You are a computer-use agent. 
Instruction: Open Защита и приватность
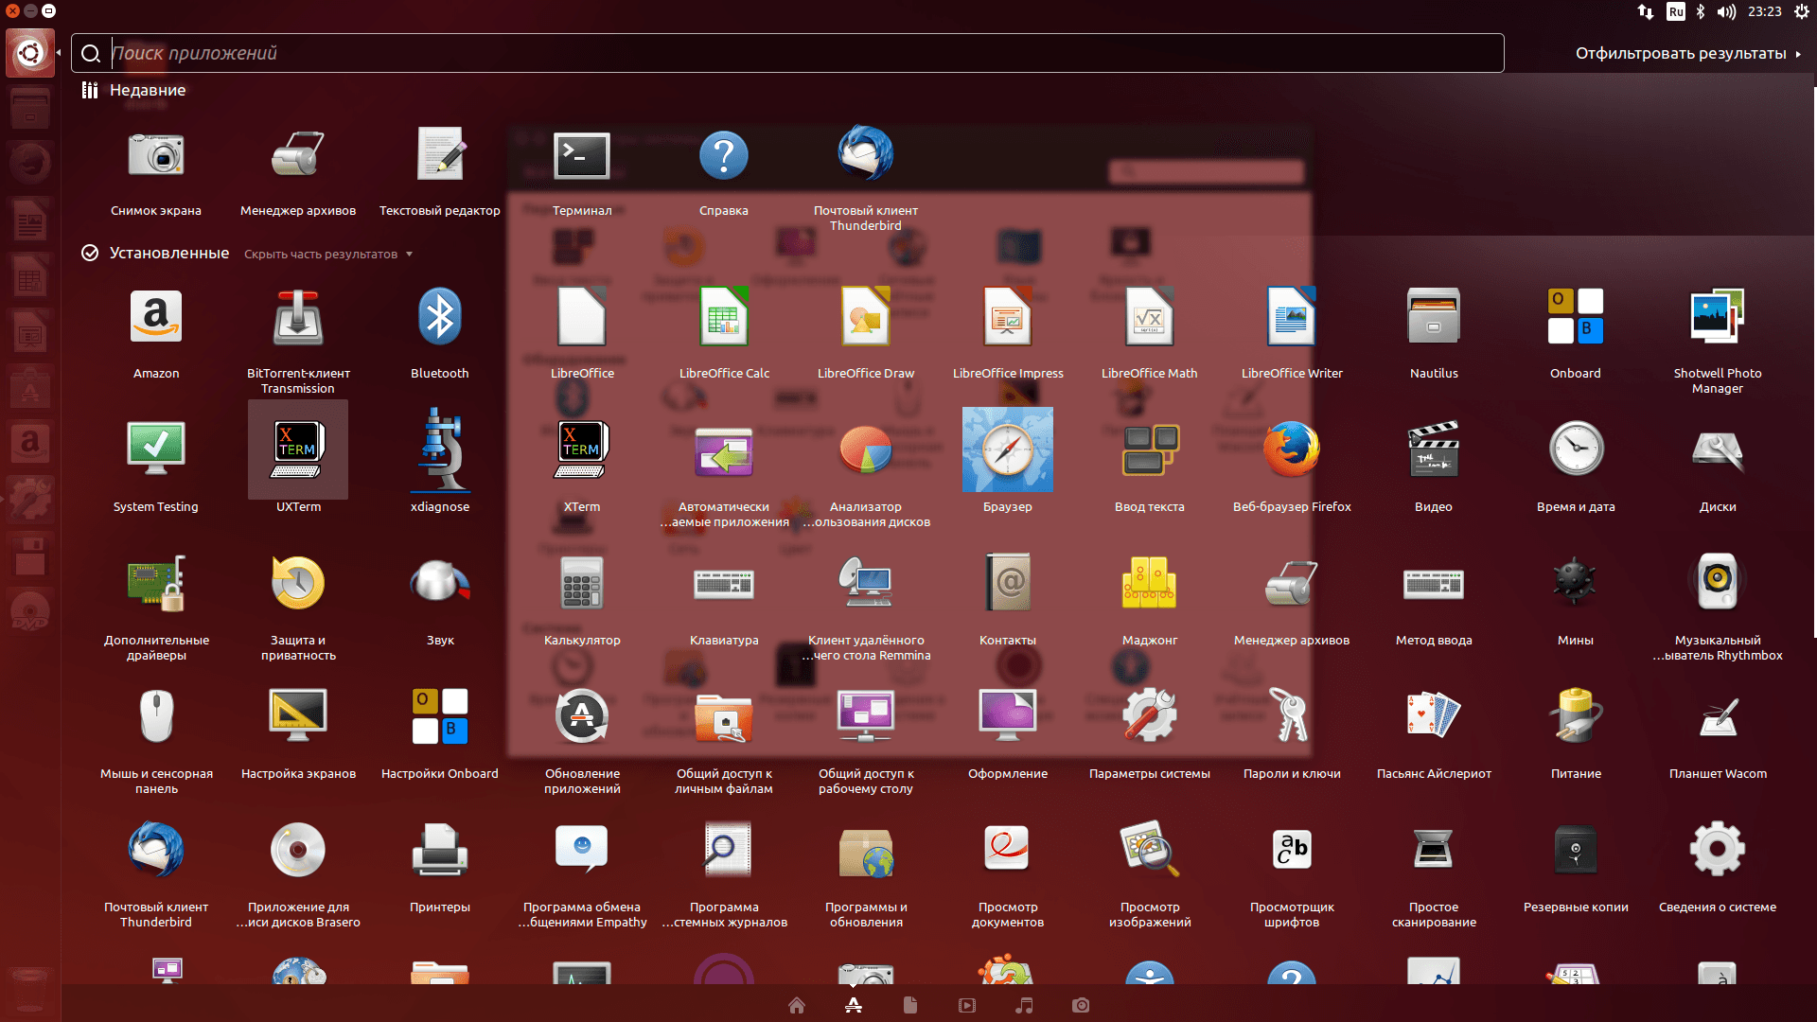[298, 584]
